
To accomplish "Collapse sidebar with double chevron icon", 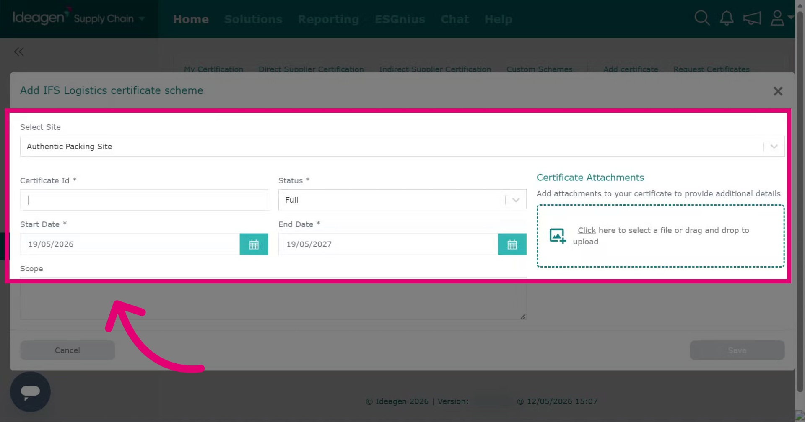I will pyautogui.click(x=19, y=52).
